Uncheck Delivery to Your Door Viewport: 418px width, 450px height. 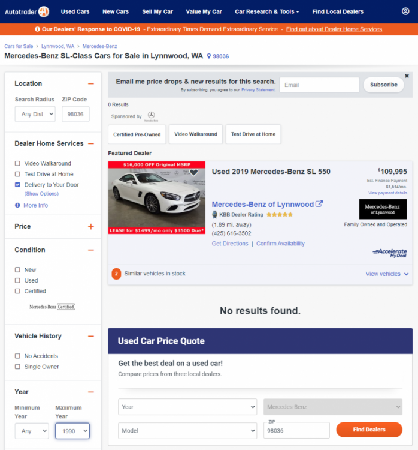[x=17, y=185]
